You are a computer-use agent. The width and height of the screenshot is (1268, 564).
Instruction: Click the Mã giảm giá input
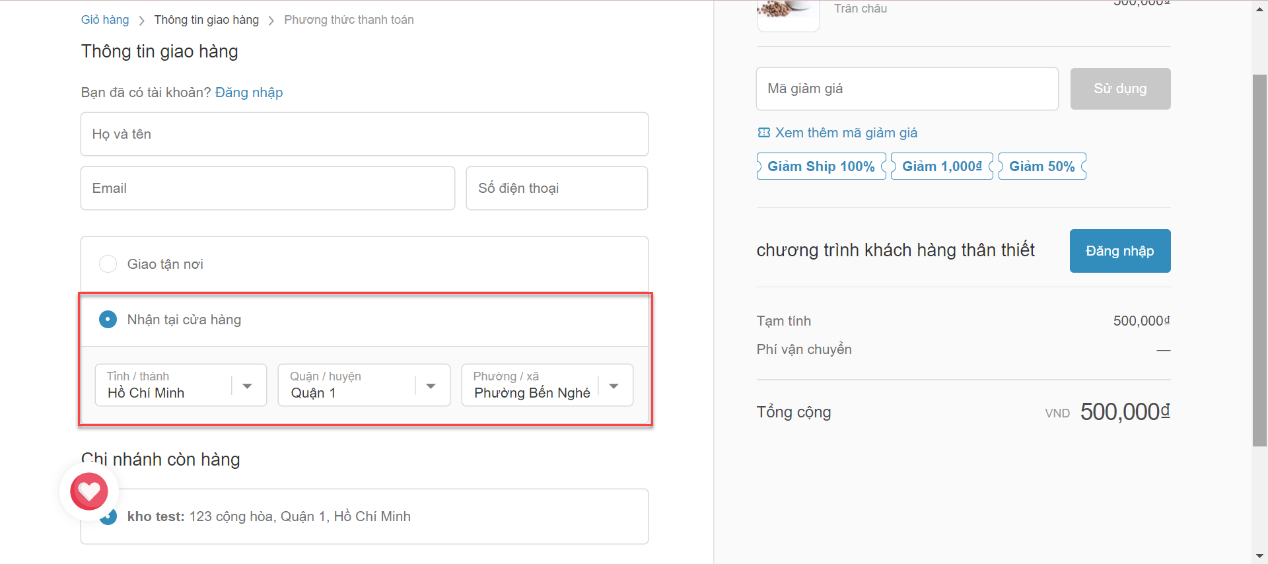(x=907, y=88)
